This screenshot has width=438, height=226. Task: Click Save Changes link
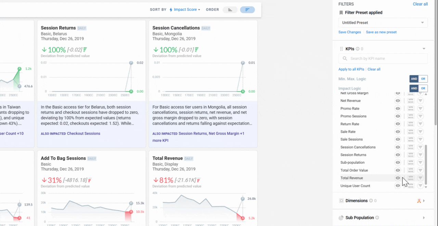(350, 32)
